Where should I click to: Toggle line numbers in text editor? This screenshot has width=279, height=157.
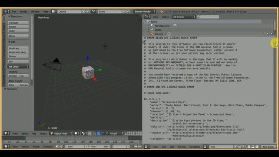pos(249,147)
